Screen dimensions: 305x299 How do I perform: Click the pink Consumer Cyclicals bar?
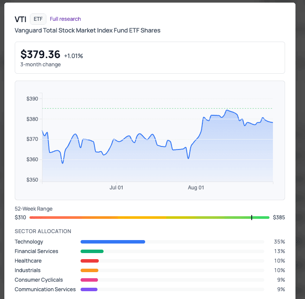pyautogui.click(x=89, y=280)
